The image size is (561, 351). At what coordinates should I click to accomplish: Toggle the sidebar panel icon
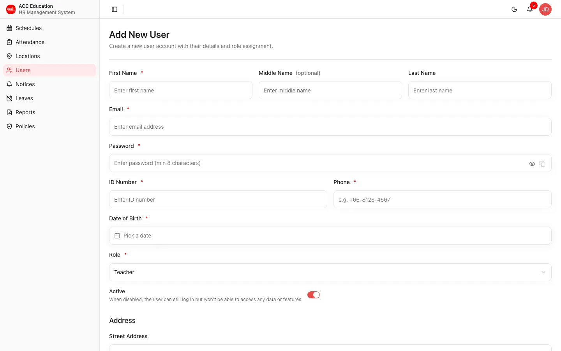115,9
